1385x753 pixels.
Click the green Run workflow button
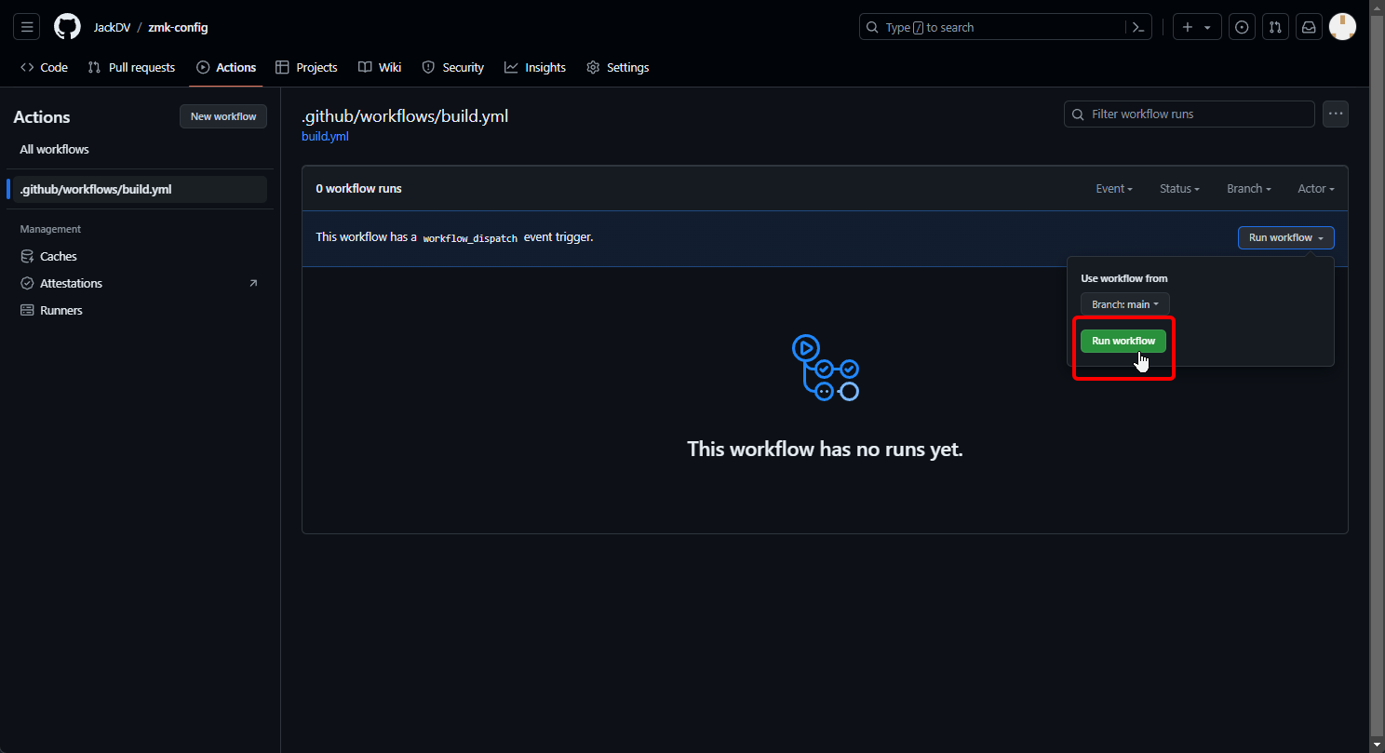(x=1123, y=341)
